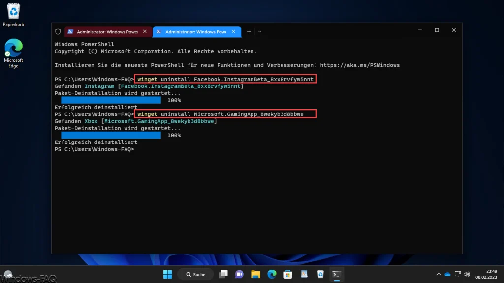The image size is (504, 283).
Task: Click 'Gefunden Instagram' result line
Action: click(149, 86)
